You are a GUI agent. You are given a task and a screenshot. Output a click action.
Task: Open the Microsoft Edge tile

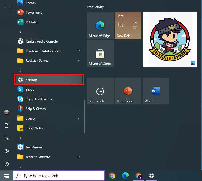point(100,26)
